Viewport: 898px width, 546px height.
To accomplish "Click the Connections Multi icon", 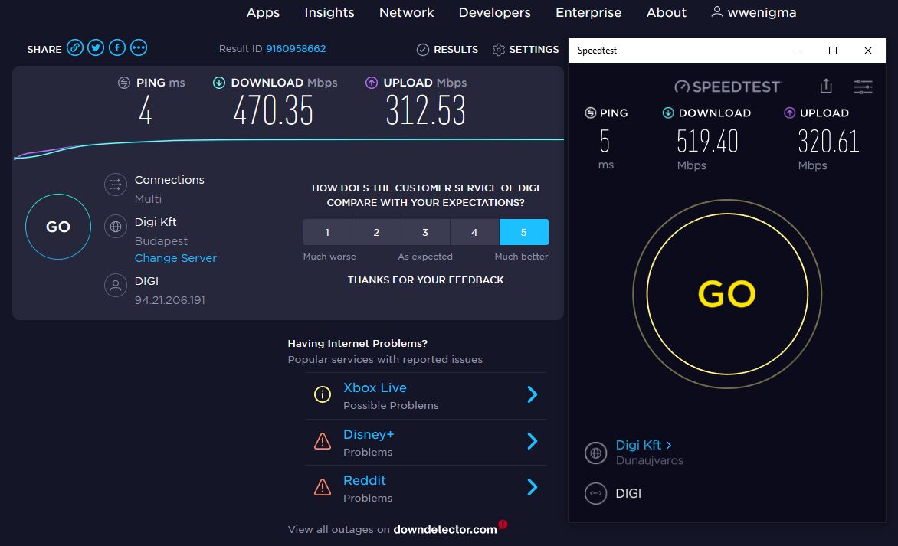I will [116, 185].
